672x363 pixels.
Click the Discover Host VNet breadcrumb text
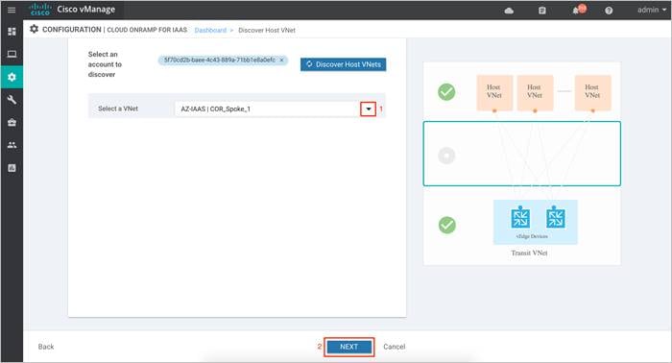267,31
